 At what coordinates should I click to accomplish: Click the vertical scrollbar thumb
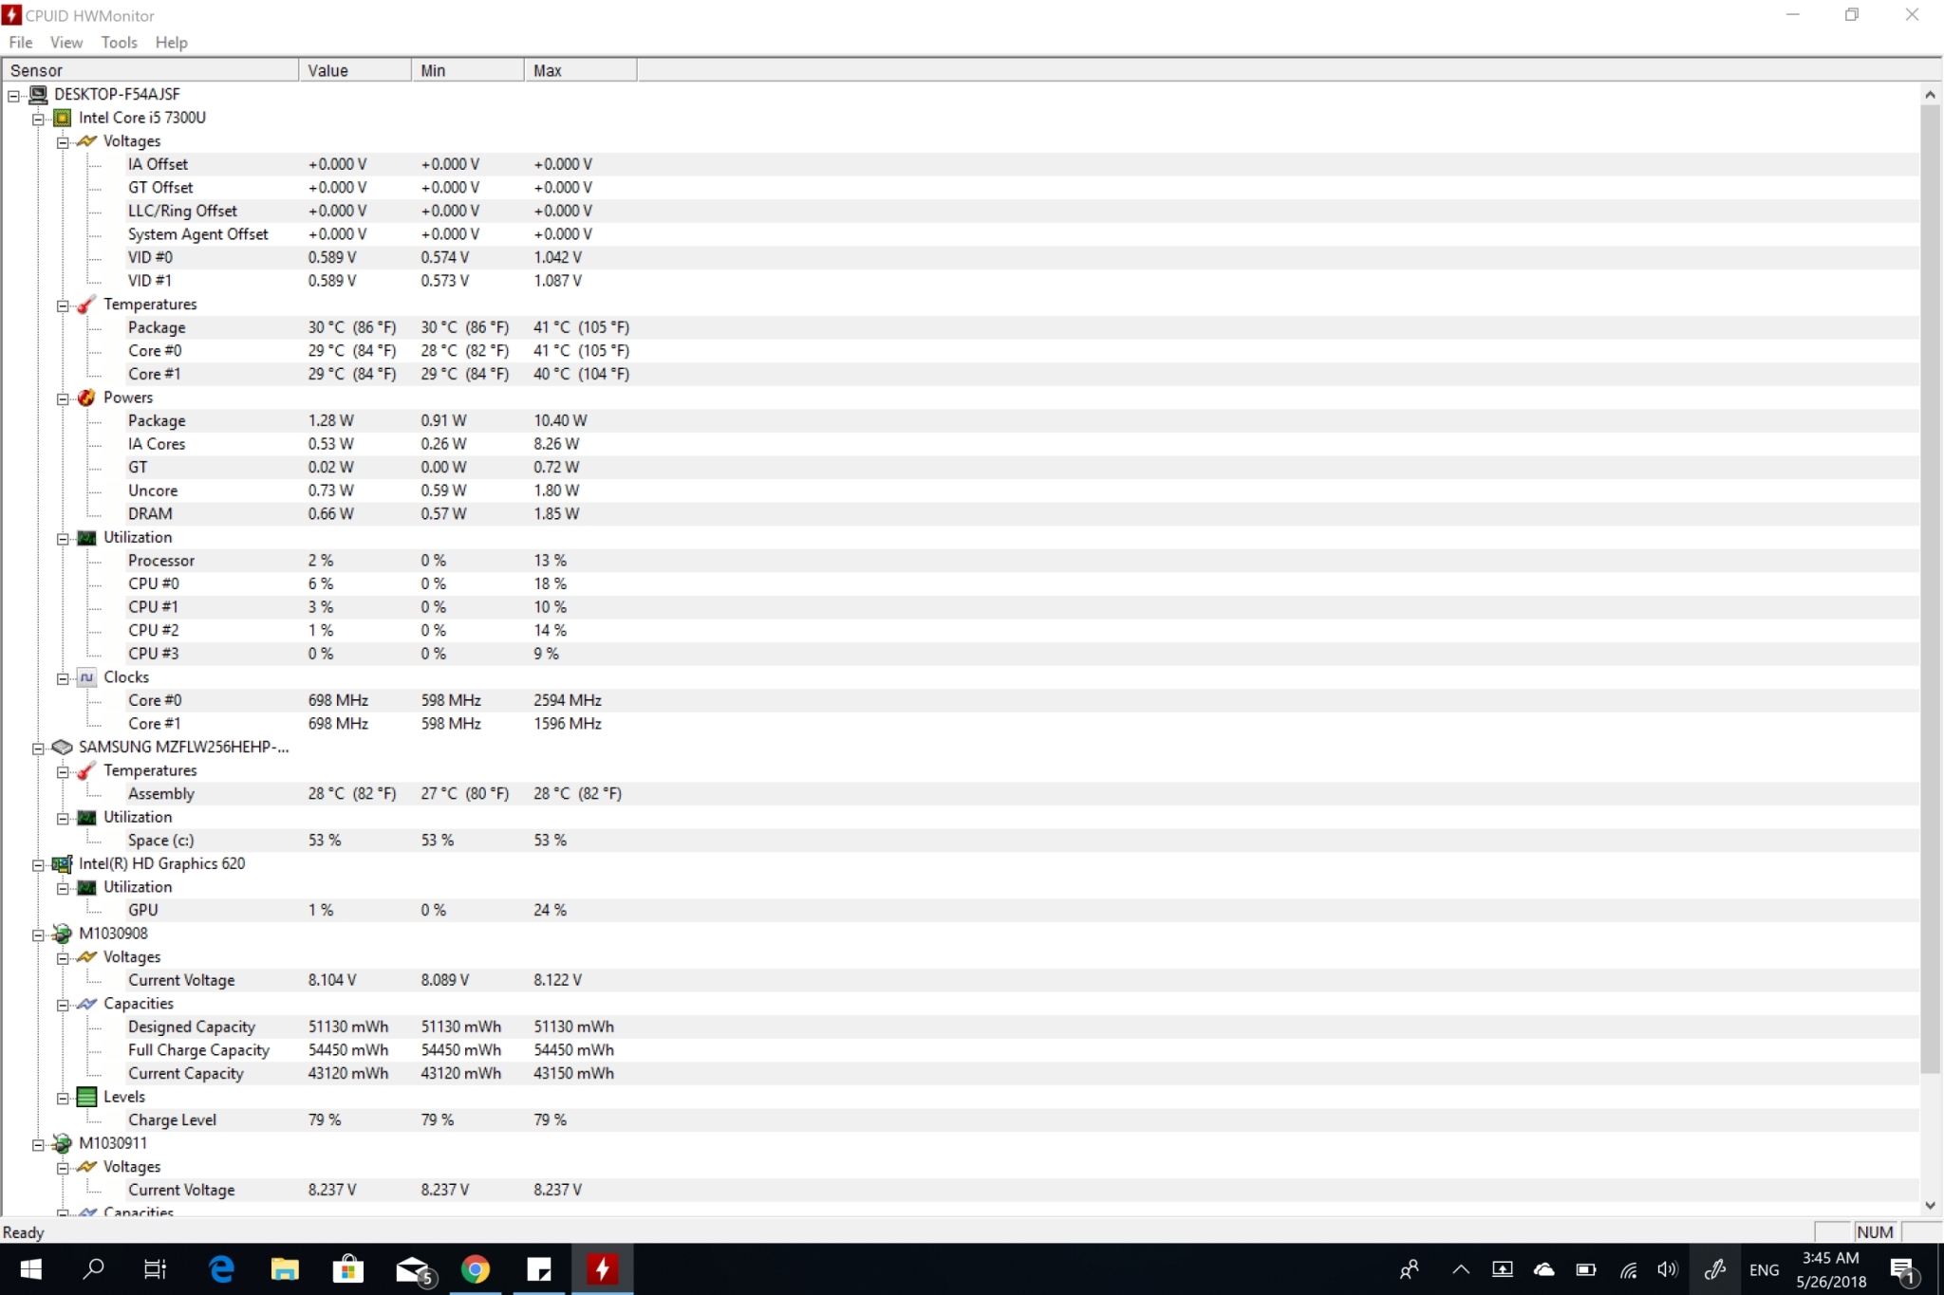(x=1930, y=588)
